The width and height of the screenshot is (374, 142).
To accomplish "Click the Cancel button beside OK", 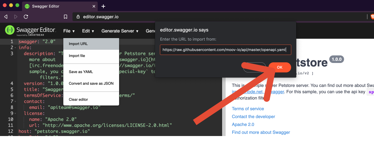I will pyautogui.click(x=255, y=67).
